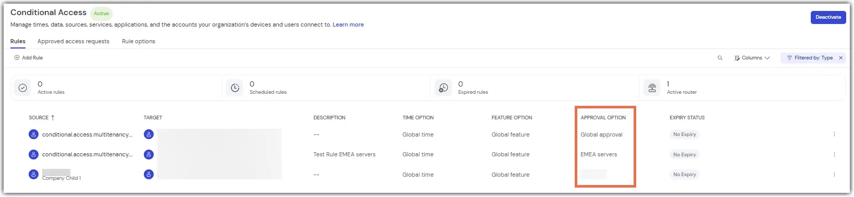The image size is (854, 197).
Task: Click Global time in the Global approval row
Action: [418, 134]
